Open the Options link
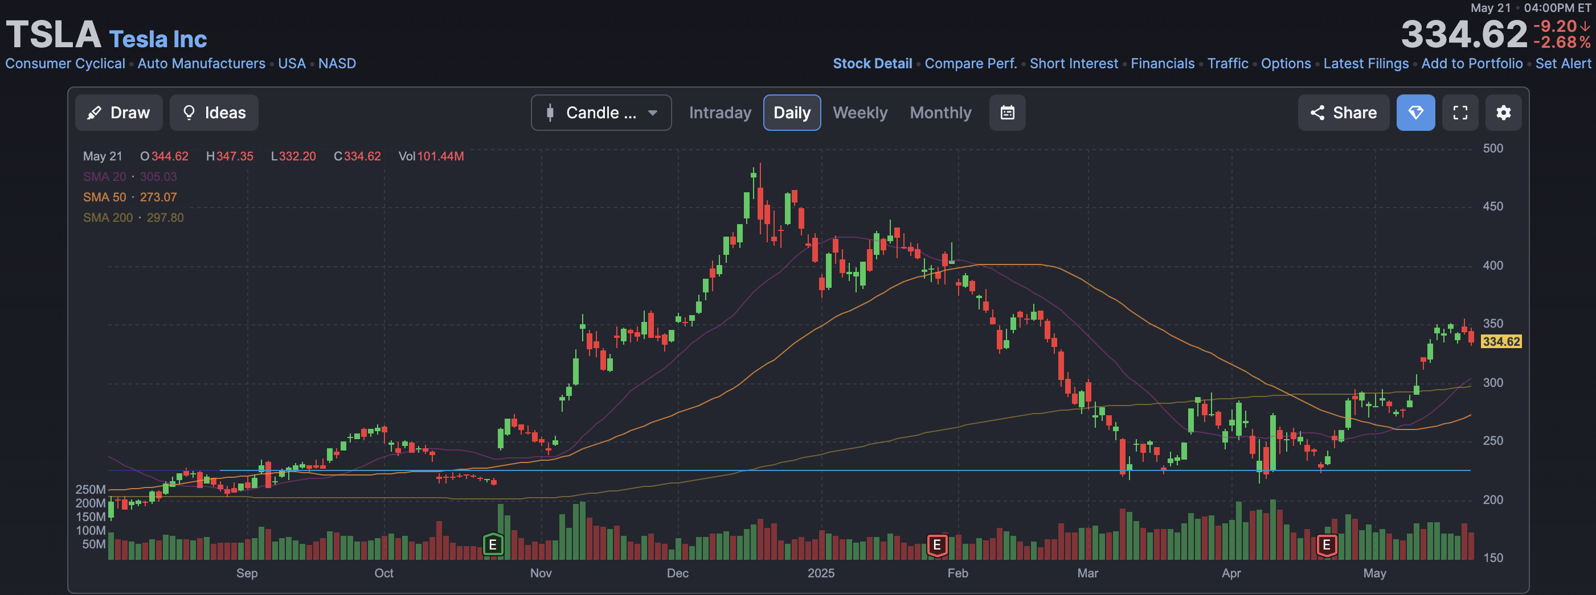1596x595 pixels. click(1286, 64)
